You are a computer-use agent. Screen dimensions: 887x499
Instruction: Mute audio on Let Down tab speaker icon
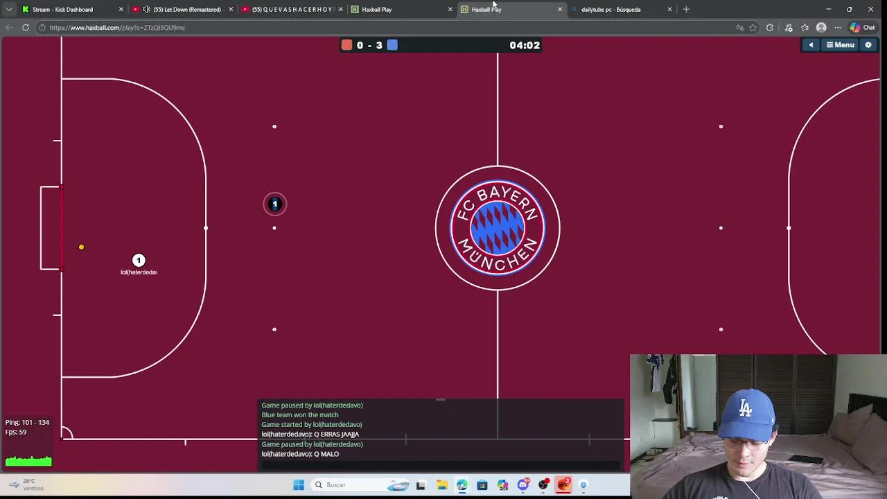146,9
